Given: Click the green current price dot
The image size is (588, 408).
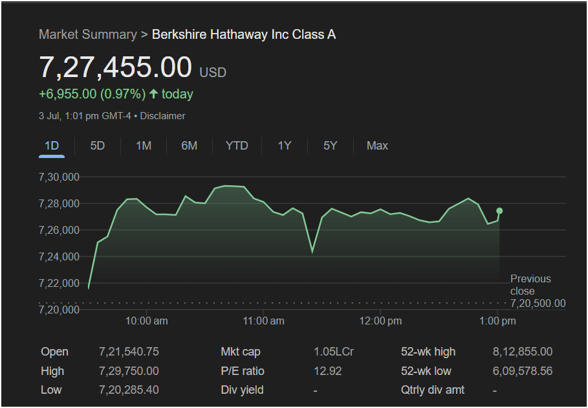Looking at the screenshot, I should point(499,210).
